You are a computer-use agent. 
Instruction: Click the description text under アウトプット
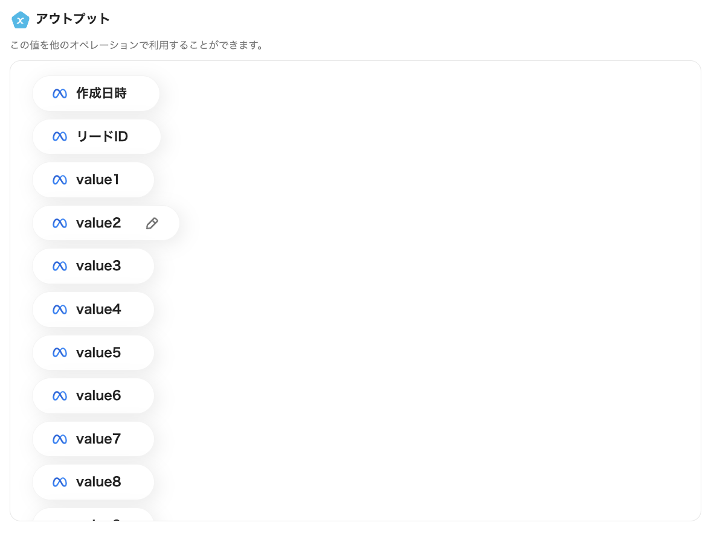tap(137, 45)
